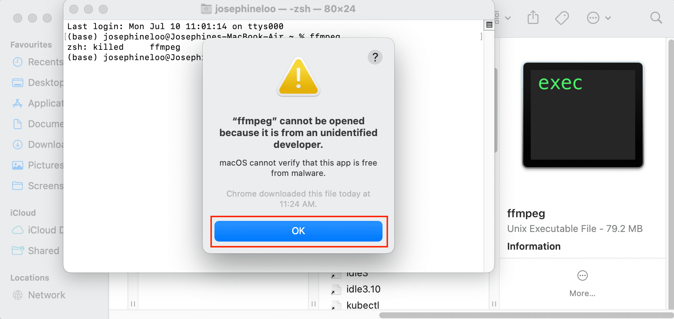Screen dimensions: 674x319
Task: Click the Locations sidebar section header
Action: pyautogui.click(x=29, y=278)
